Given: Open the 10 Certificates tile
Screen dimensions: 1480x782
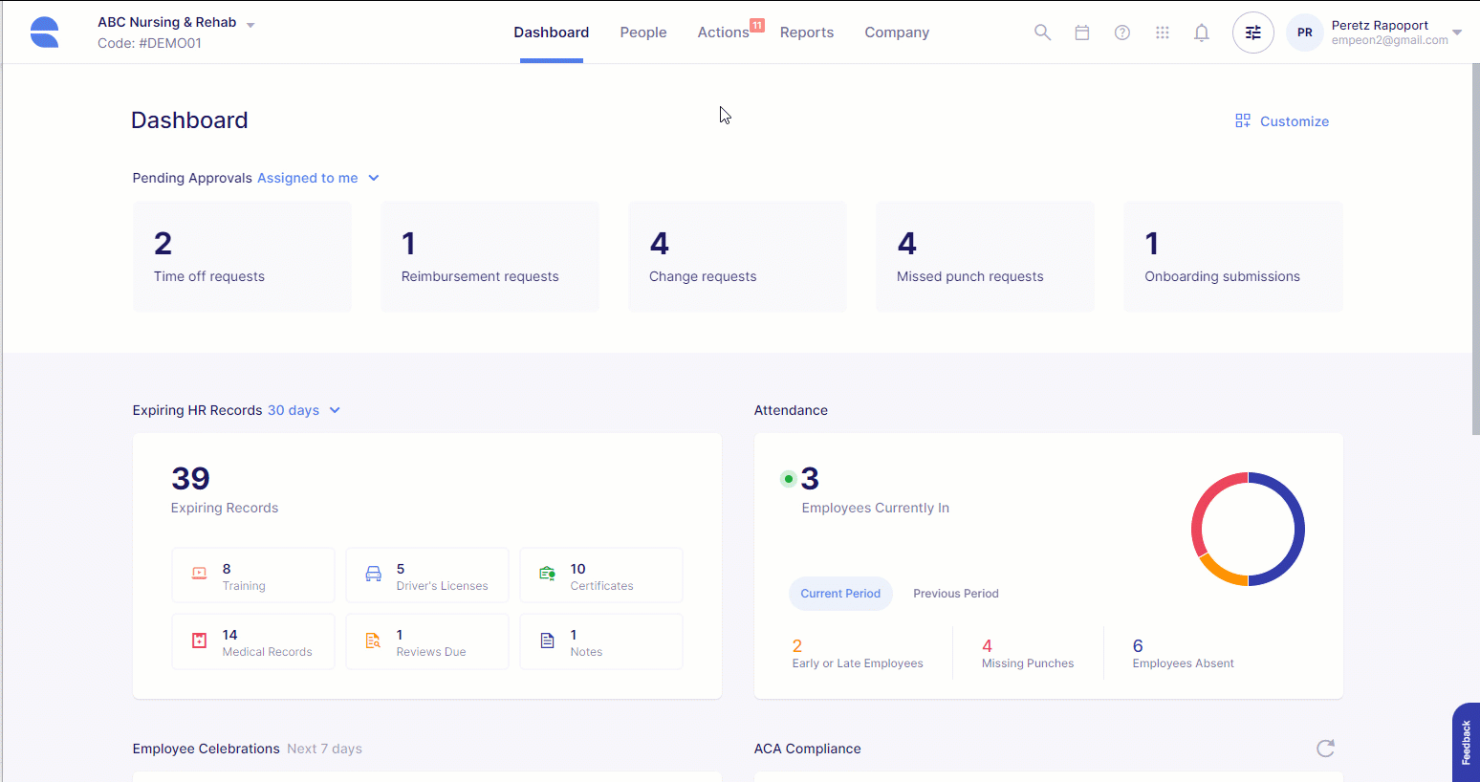Looking at the screenshot, I should pyautogui.click(x=601, y=575).
